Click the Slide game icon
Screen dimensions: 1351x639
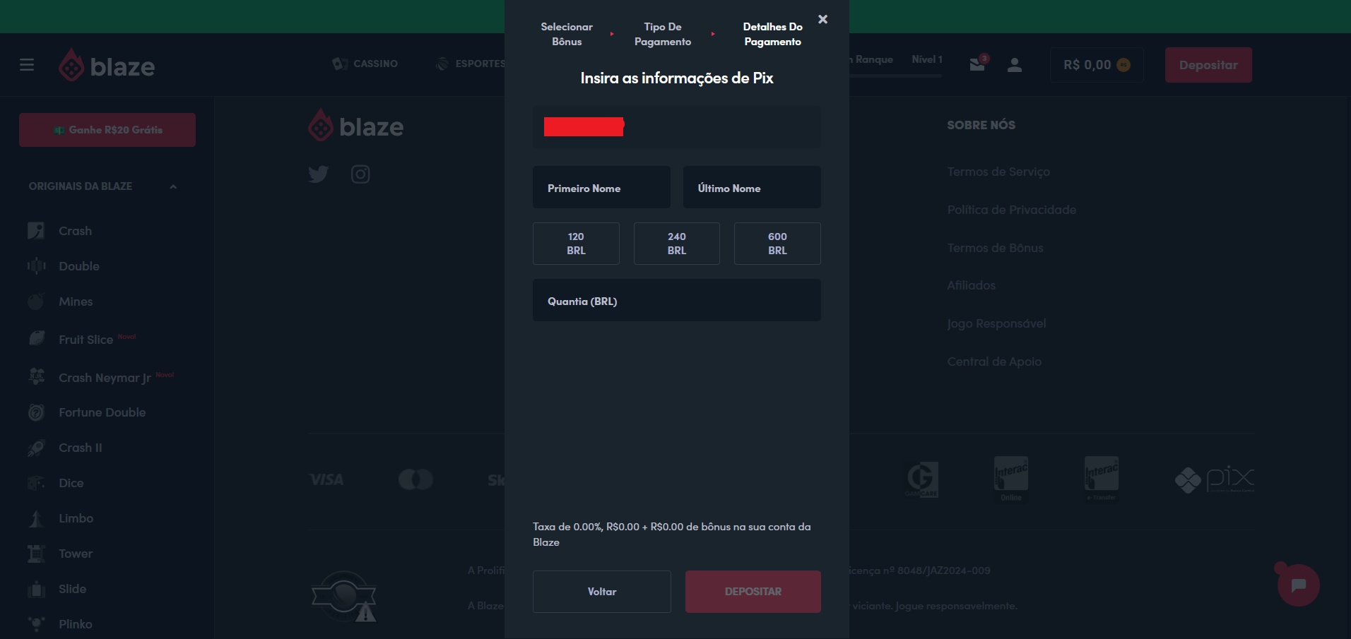tap(36, 589)
